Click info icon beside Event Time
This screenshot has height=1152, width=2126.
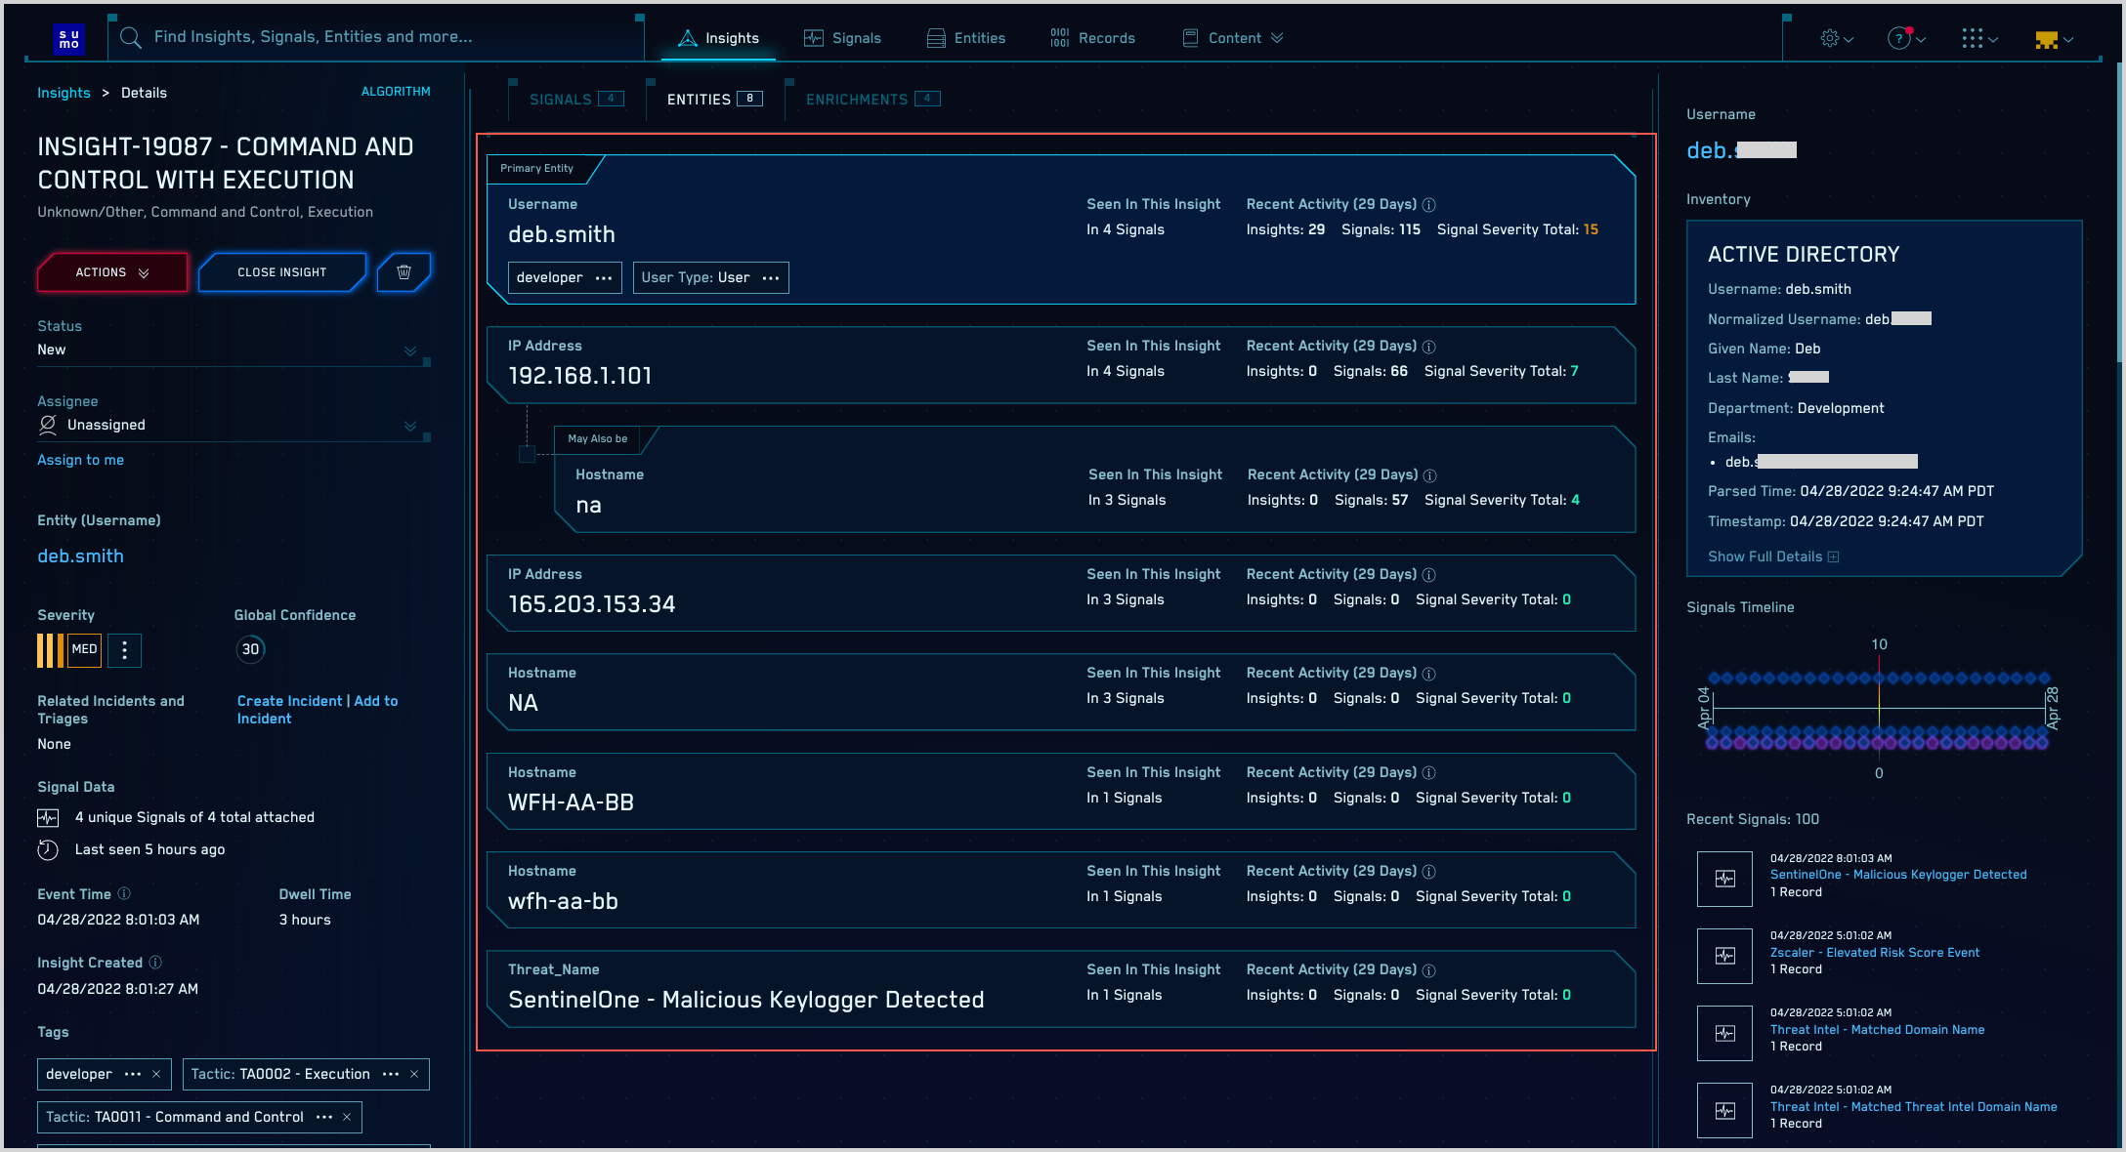coord(124,893)
